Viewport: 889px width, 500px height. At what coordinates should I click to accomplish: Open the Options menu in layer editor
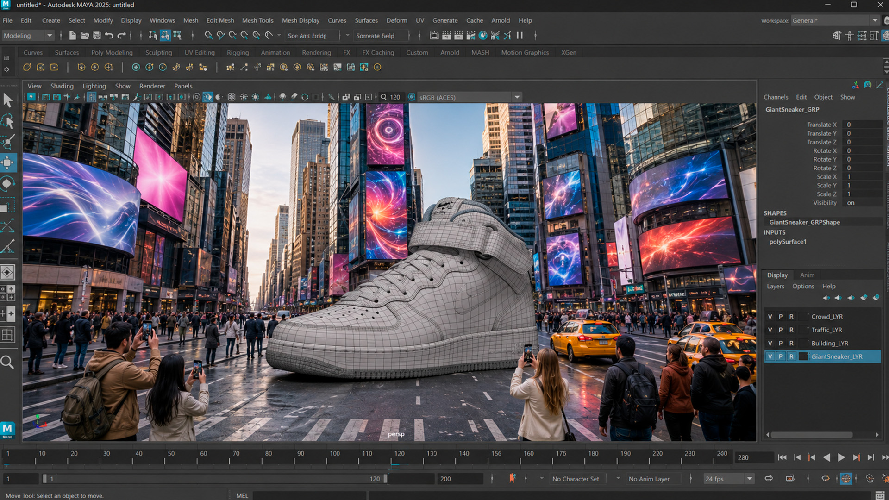coord(803,286)
